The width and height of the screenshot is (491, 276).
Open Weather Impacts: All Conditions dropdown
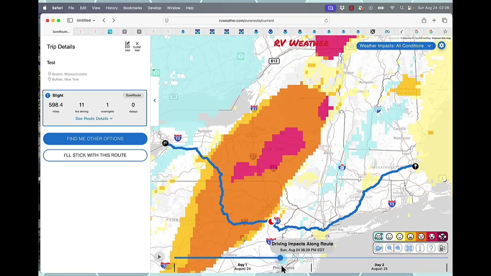(395, 46)
